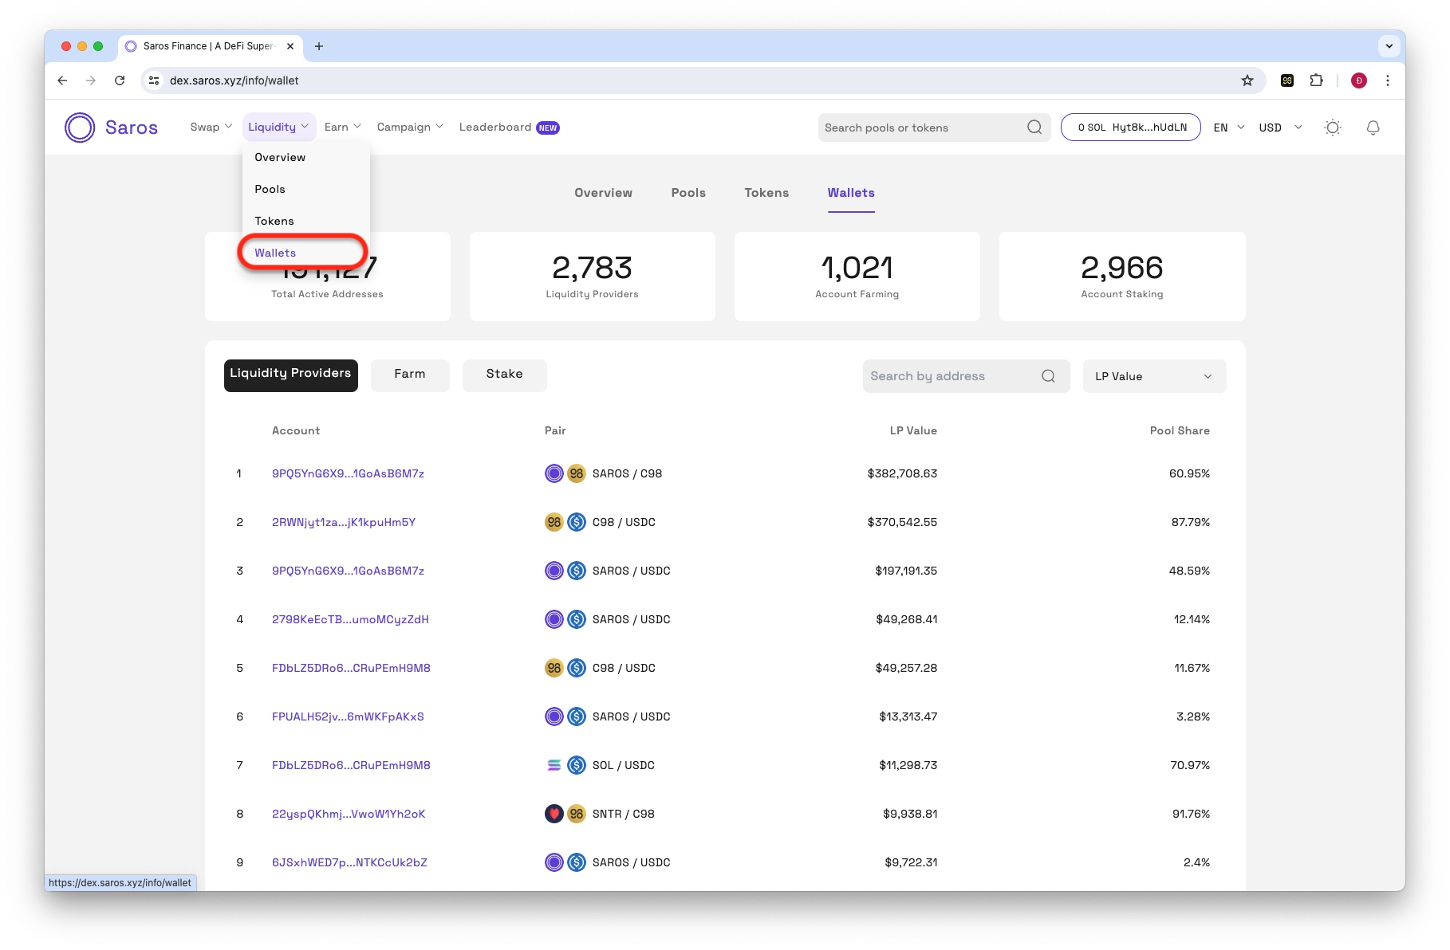
Task: Click the search magnifier in pools search
Action: click(1034, 128)
